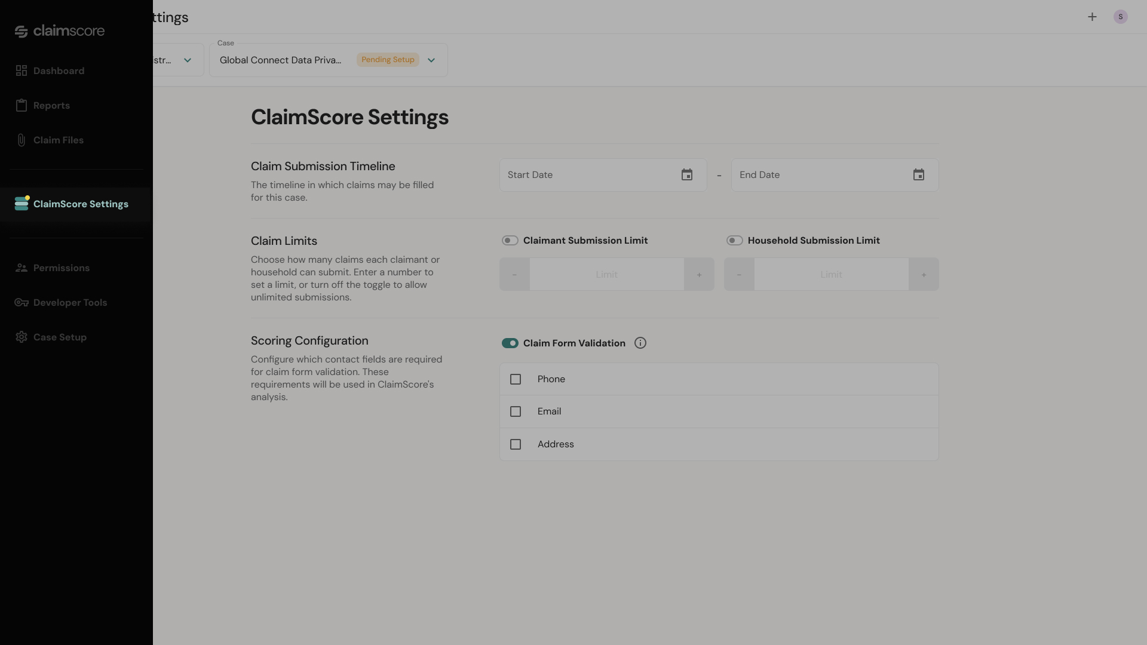1147x645 pixels.
Task: Open Reports clipboard icon
Action: 22,106
